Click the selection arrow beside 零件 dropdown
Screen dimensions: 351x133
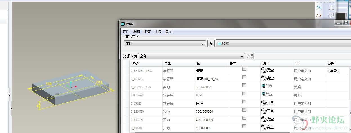[211, 43]
